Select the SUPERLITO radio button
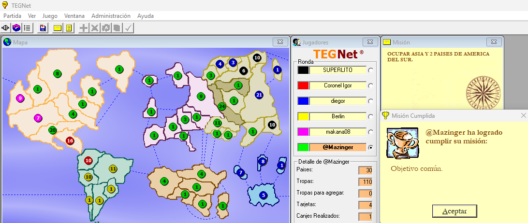The width and height of the screenshot is (528, 223). tap(370, 70)
